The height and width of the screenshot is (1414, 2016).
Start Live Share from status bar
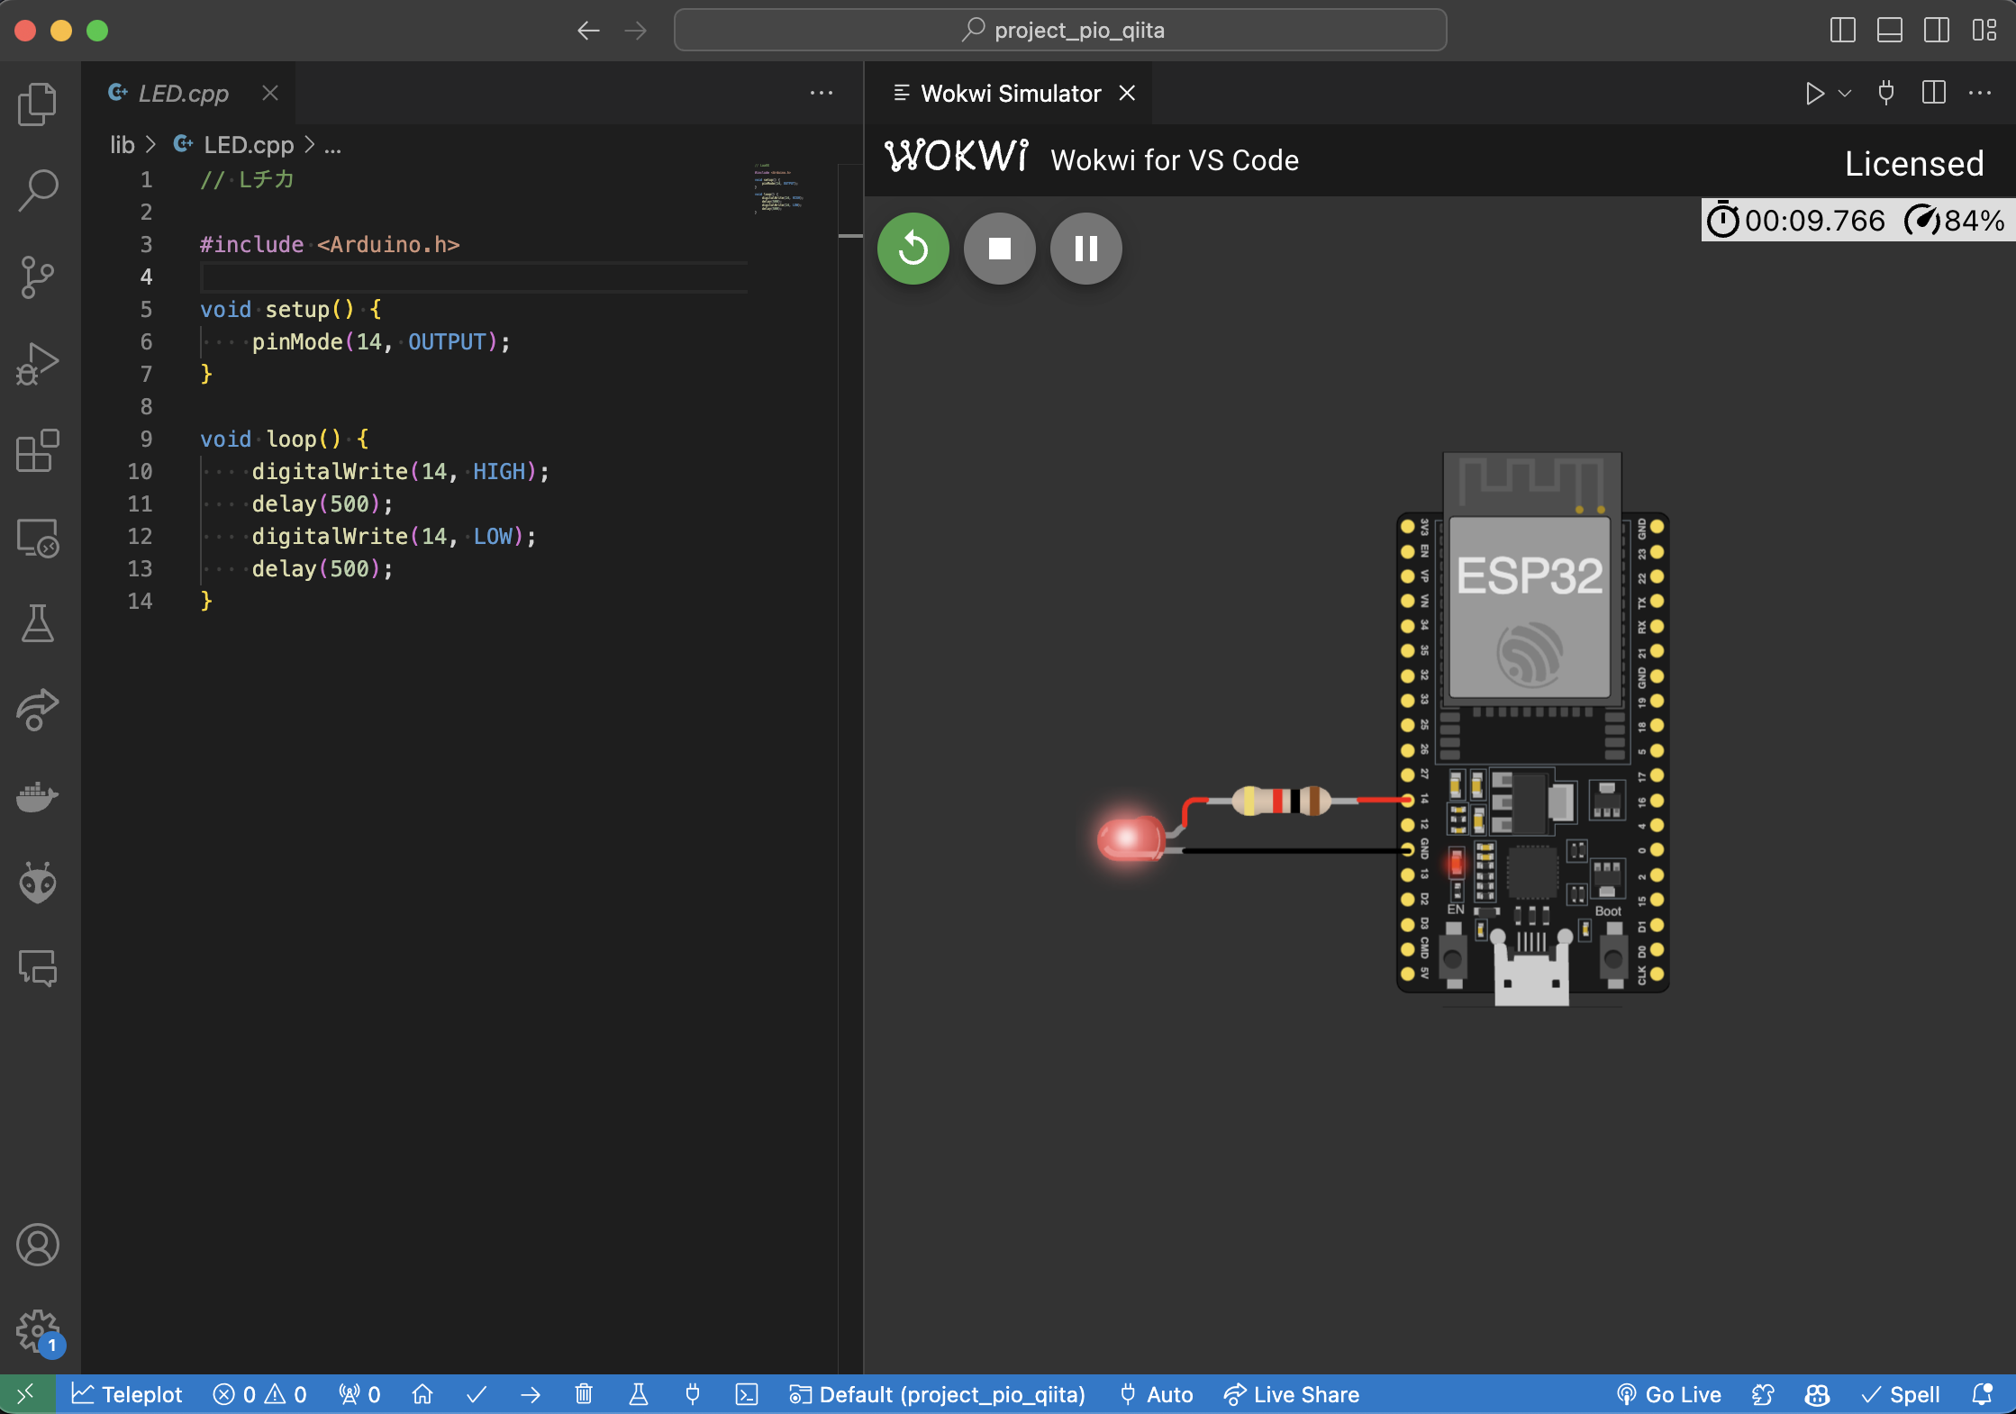(x=1292, y=1394)
